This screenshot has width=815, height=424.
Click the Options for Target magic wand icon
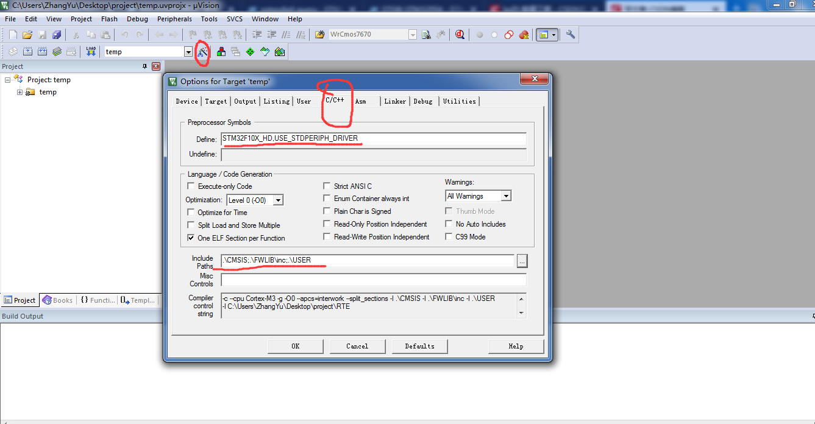[x=203, y=52]
